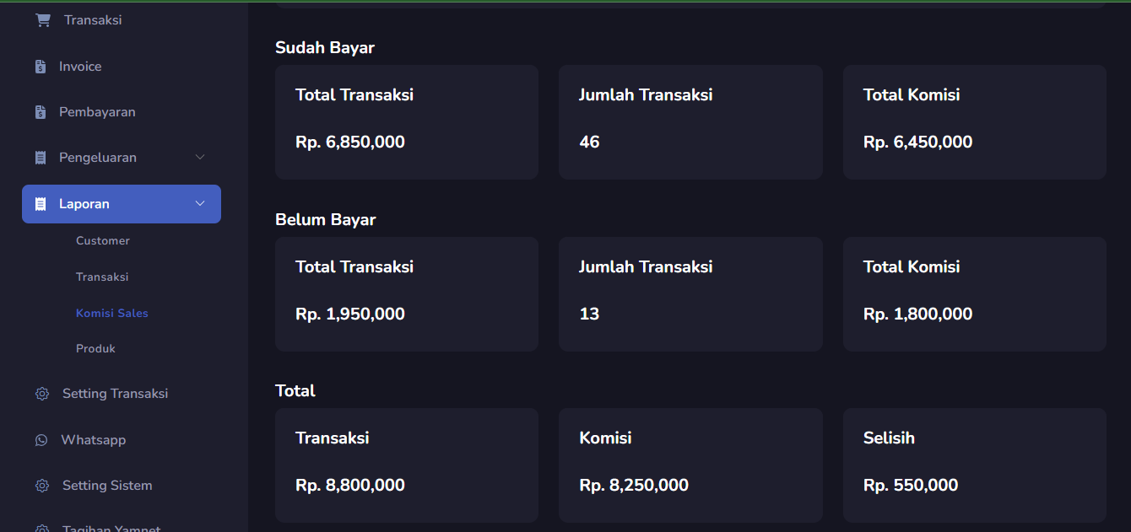The width and height of the screenshot is (1131, 532).
Task: Click the Pengeluaran receipt icon
Action: [41, 158]
